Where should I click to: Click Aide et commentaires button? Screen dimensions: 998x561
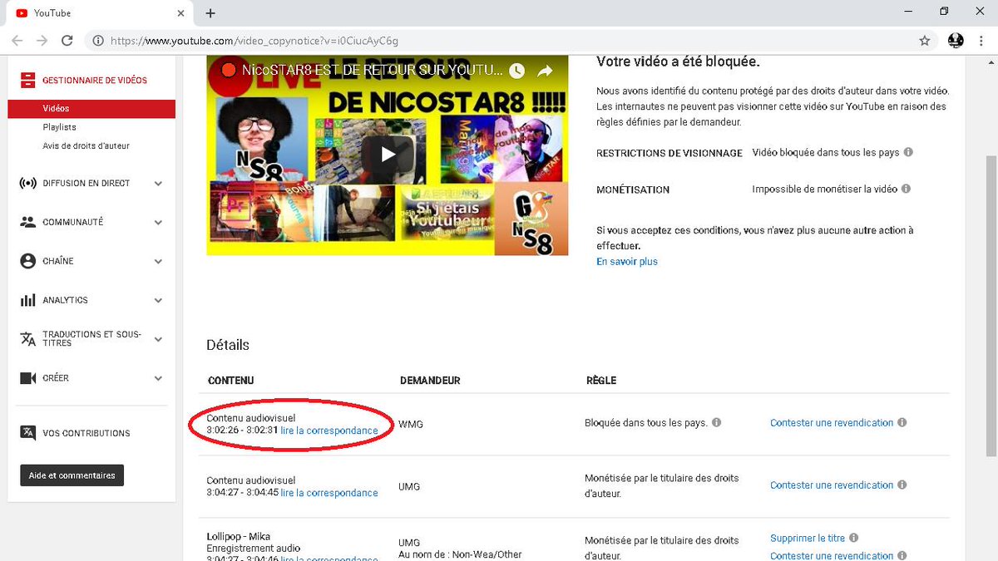72,475
